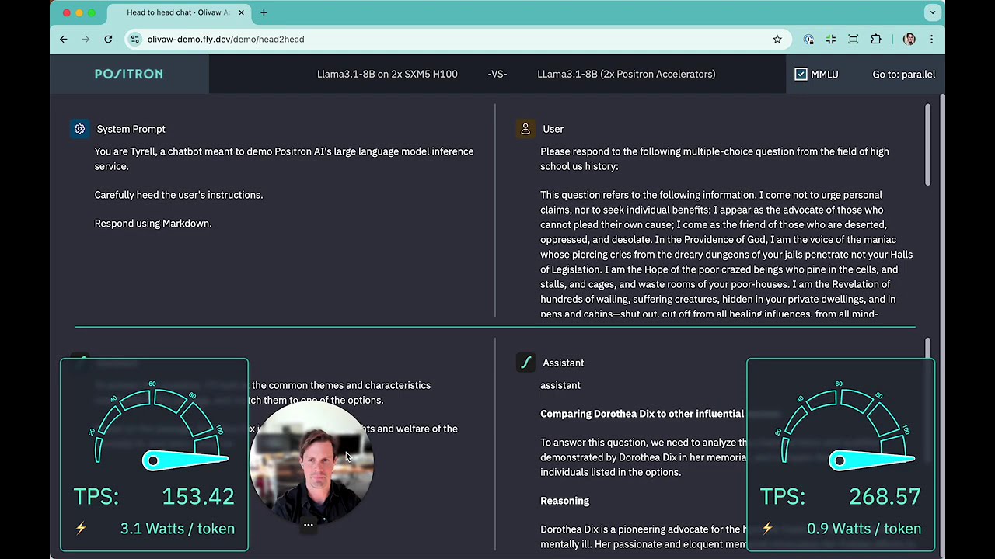Click the webcam bubble's three-dot options
Screen dimensions: 995x559
click(309, 525)
